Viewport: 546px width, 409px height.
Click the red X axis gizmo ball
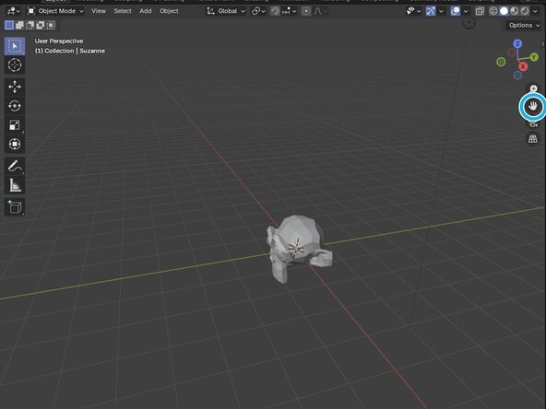click(x=522, y=66)
